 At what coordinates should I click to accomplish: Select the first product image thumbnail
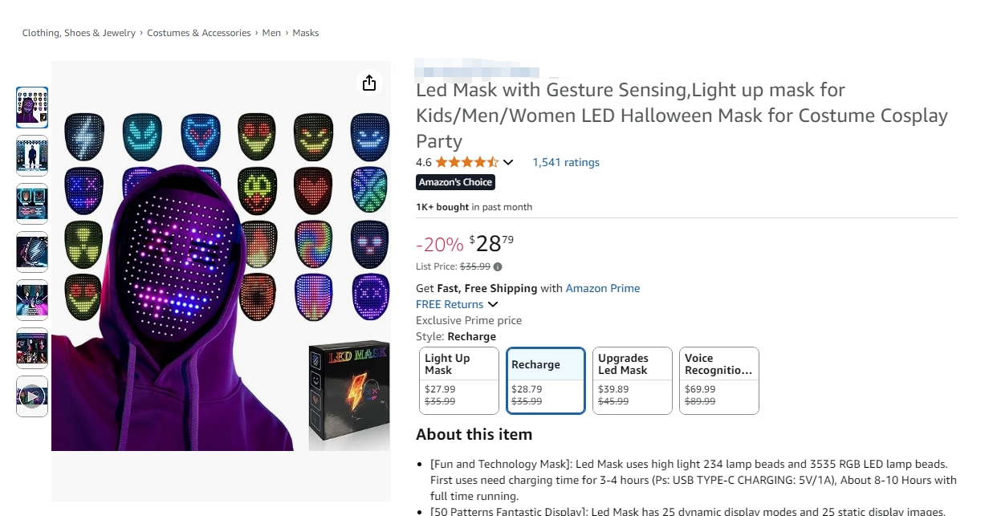pos(32,108)
